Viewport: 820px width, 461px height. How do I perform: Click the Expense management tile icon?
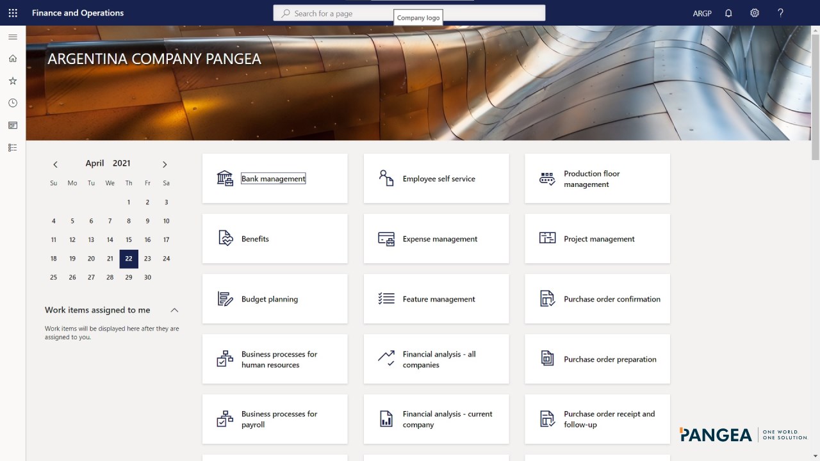[x=386, y=239]
